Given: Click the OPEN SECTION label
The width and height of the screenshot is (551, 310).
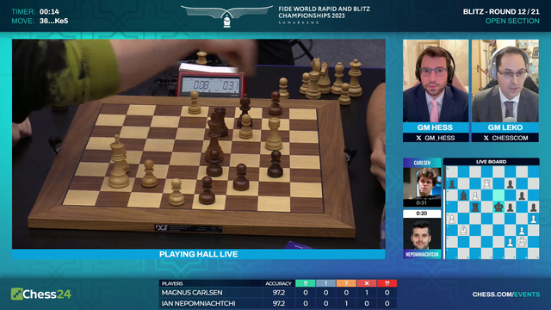Looking at the screenshot, I should pos(512,21).
